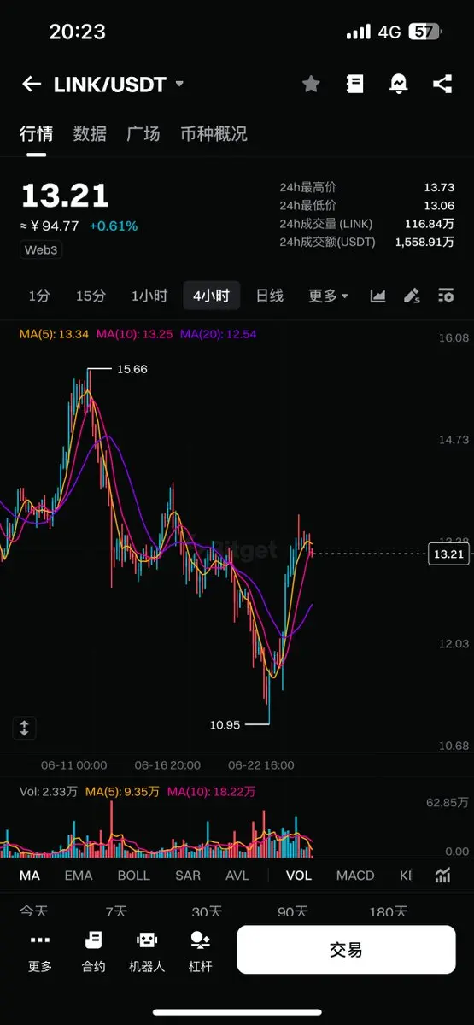Enable the BOLL indicator

tap(133, 876)
